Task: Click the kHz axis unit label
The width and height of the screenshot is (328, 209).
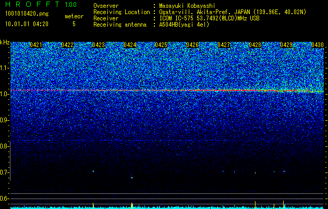Action: pos(5,42)
